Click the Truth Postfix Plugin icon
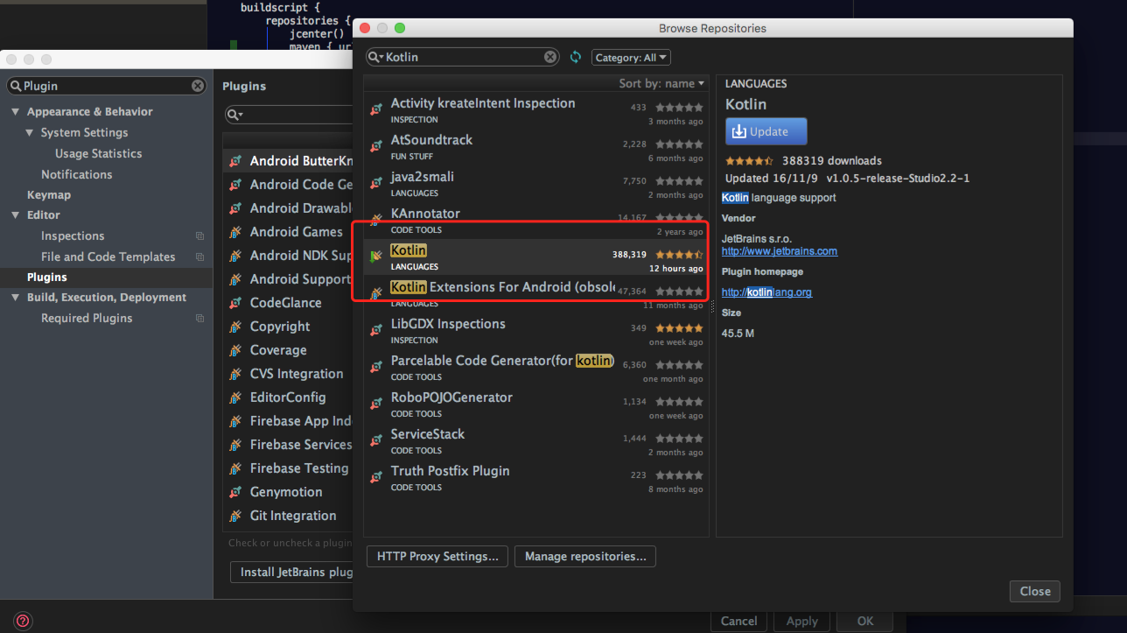This screenshot has height=633, width=1127. (x=376, y=477)
